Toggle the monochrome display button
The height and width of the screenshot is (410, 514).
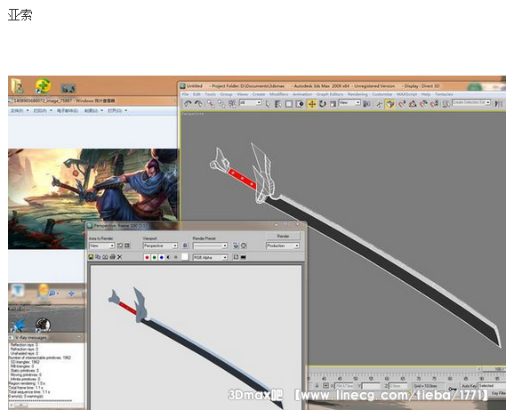(x=176, y=257)
